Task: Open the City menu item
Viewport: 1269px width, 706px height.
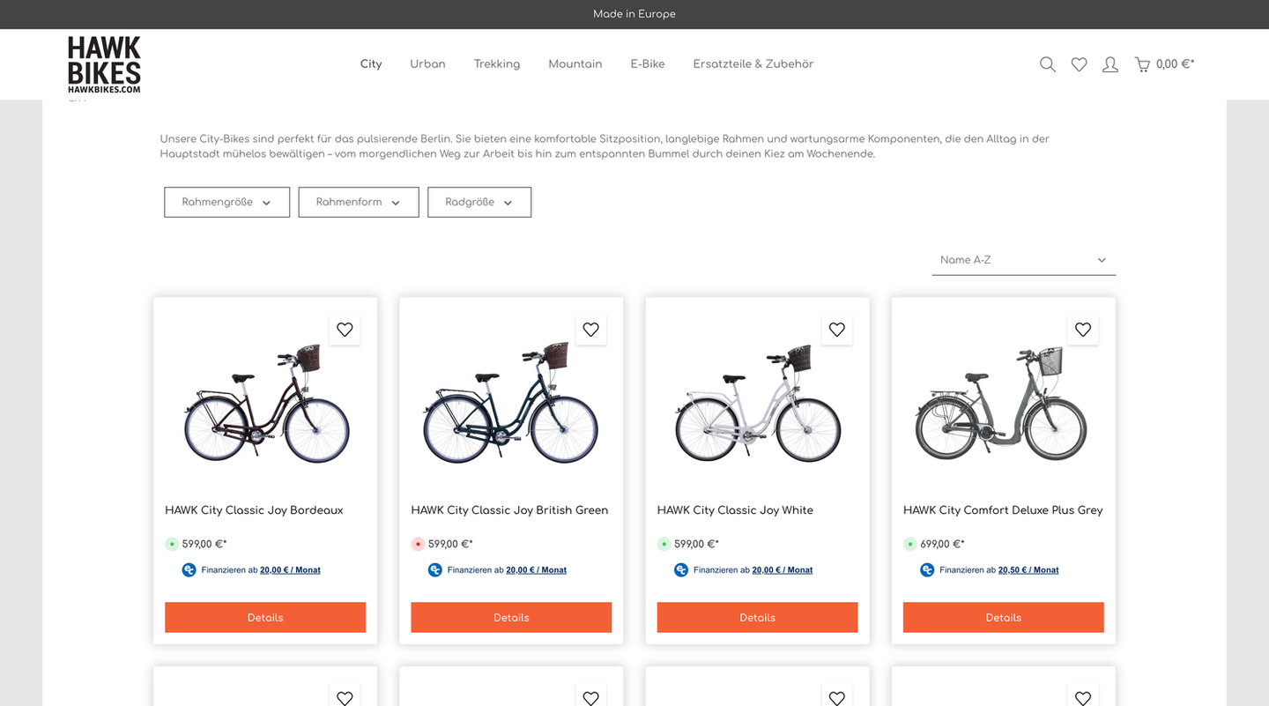Action: (x=371, y=64)
